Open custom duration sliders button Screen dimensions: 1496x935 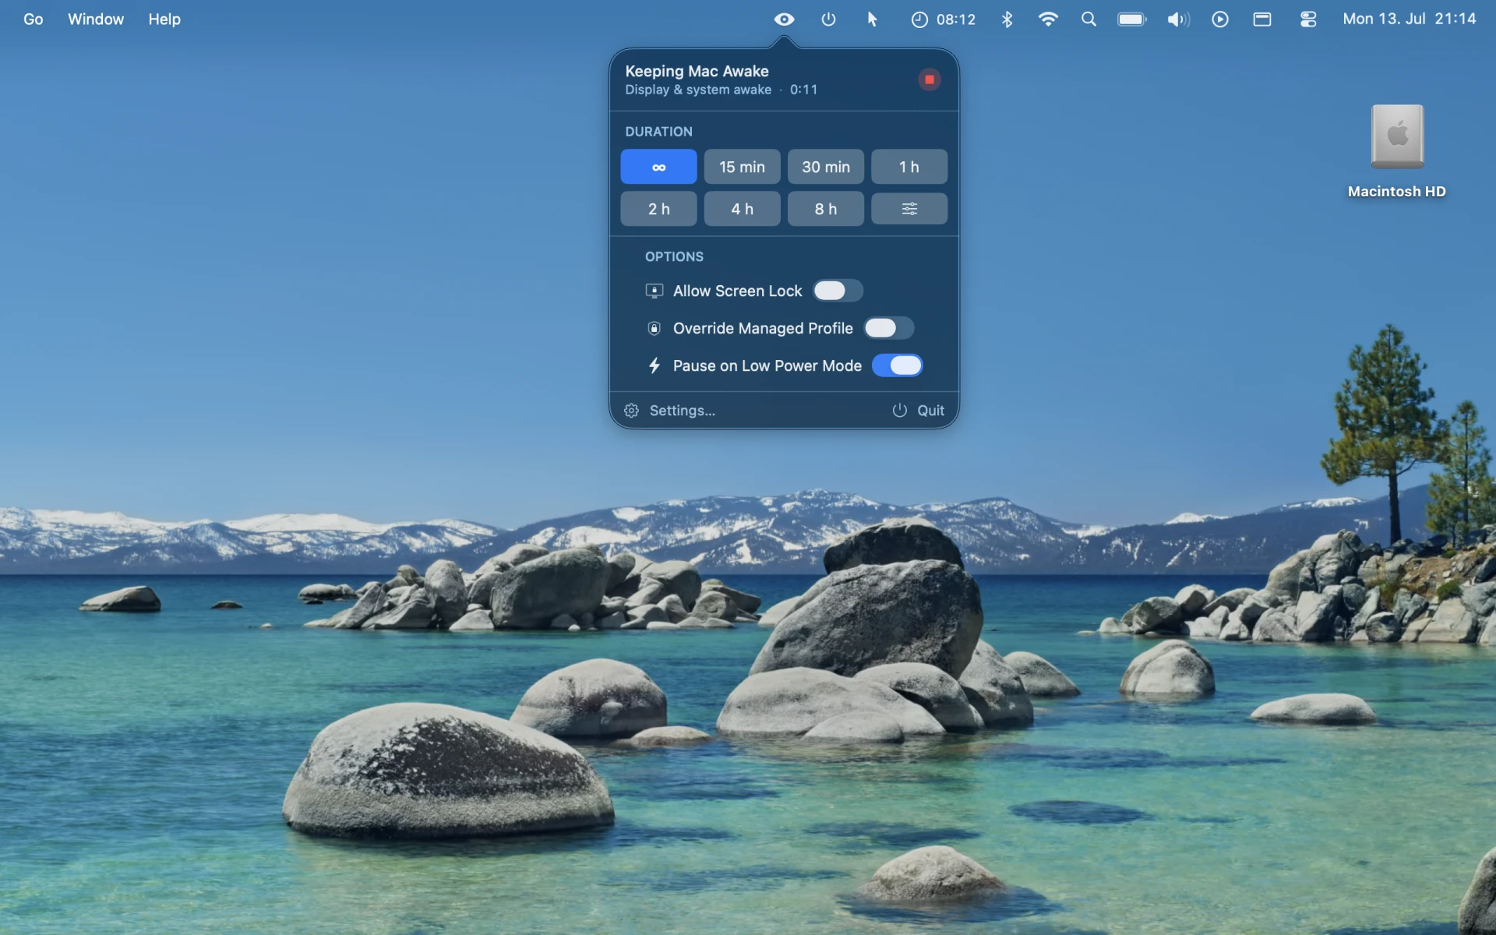coord(909,209)
